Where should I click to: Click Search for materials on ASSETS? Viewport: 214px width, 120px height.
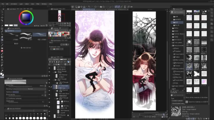197,102
